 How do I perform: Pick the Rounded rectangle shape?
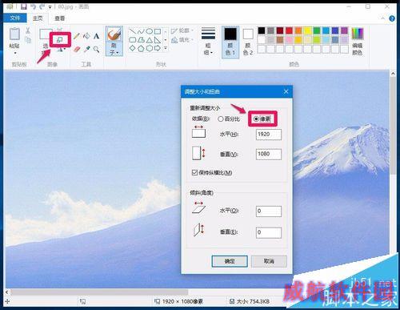pos(133,40)
